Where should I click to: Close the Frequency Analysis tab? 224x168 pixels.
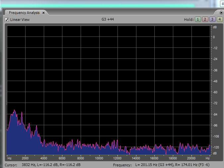43,13
